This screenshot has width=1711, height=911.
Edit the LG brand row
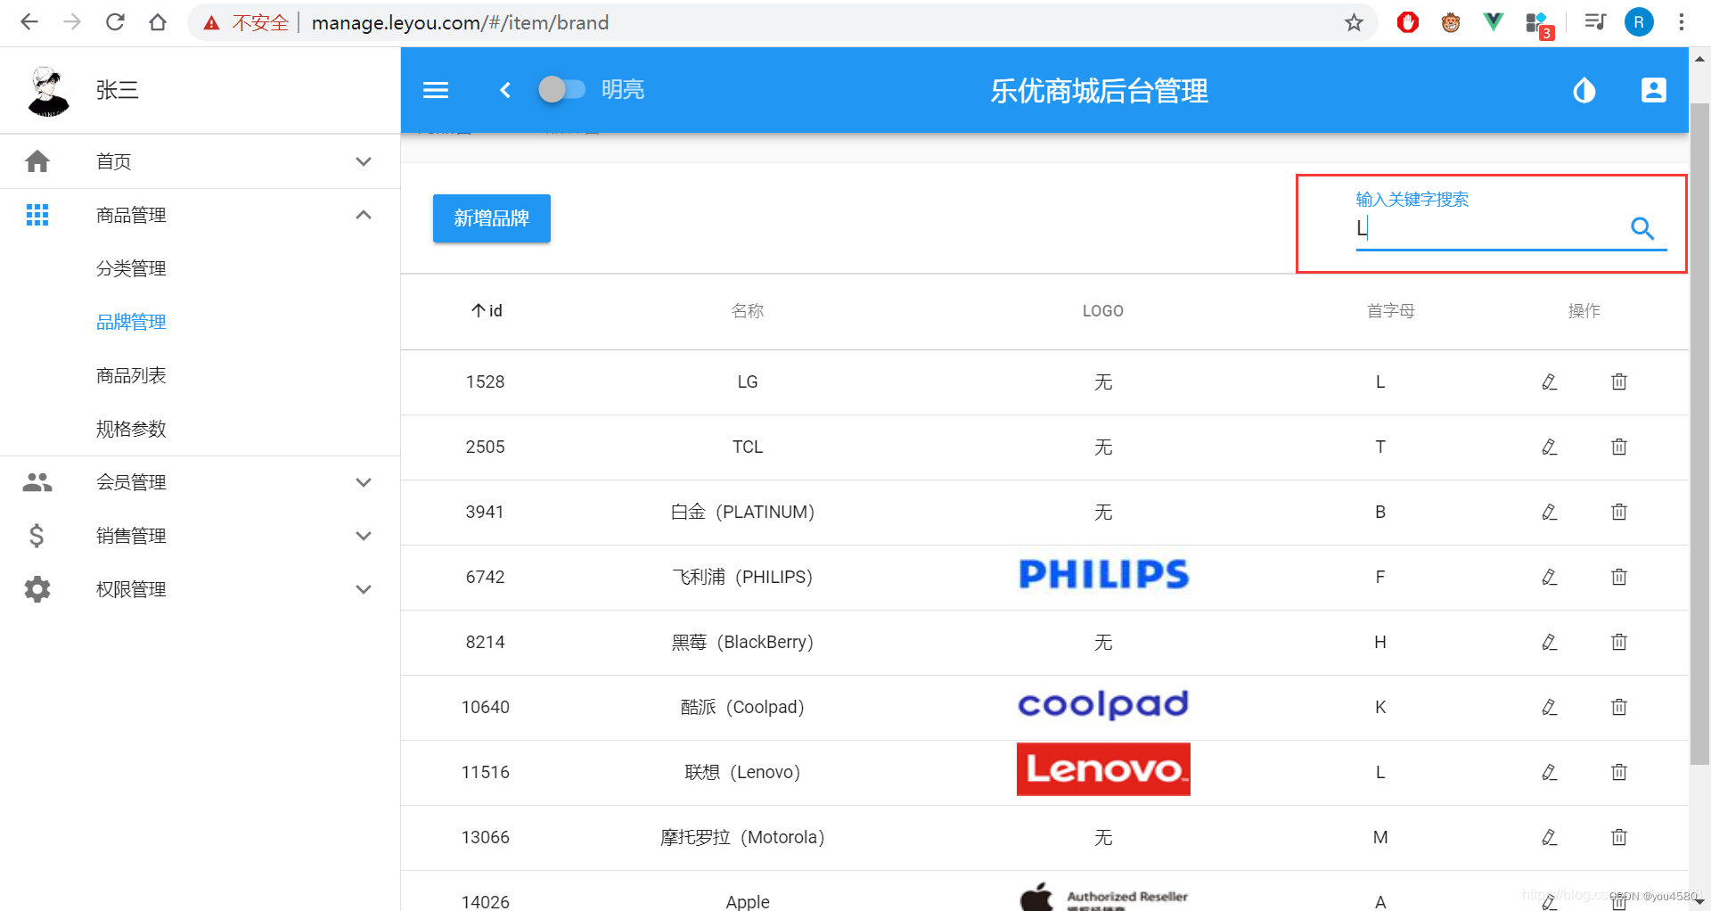(1550, 382)
